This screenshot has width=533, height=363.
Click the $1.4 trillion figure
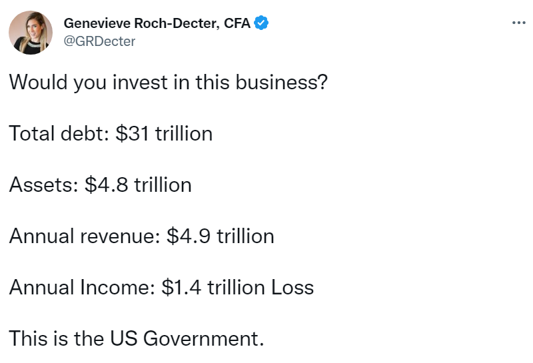pos(213,287)
